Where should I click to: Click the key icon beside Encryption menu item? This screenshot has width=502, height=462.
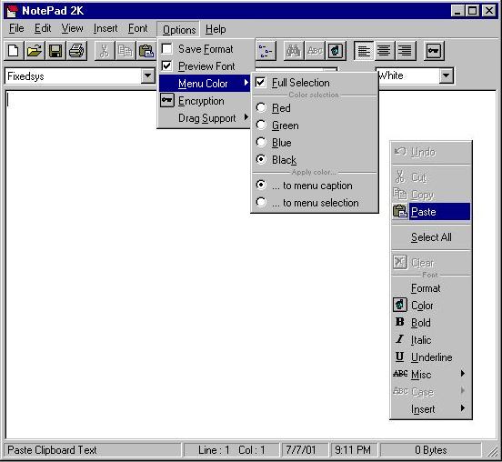(x=167, y=100)
